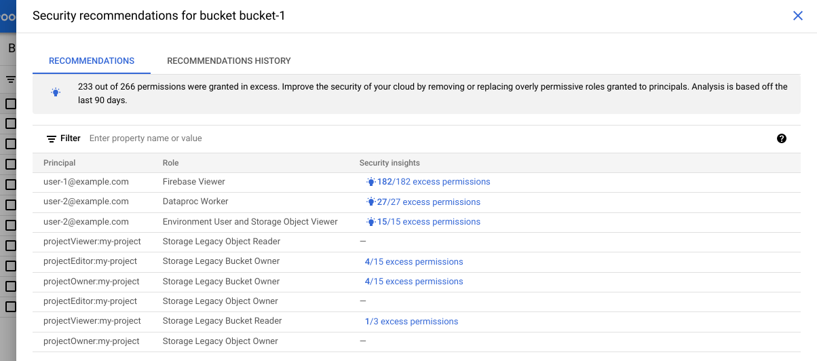
Task: Tick the bottommost checkbox in background list
Action: pos(11,307)
